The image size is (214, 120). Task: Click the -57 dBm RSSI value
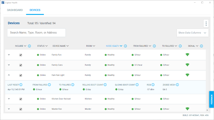pos(151,89)
